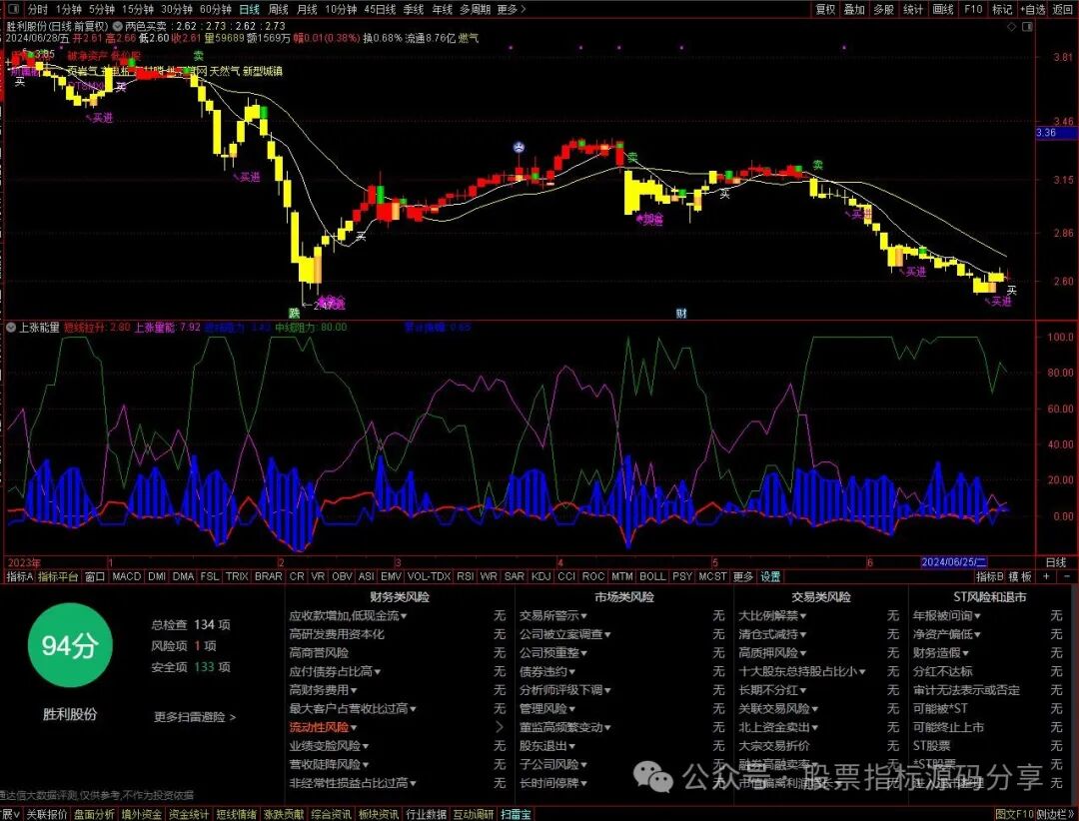Open the 行业数据 bottom tab

426,814
